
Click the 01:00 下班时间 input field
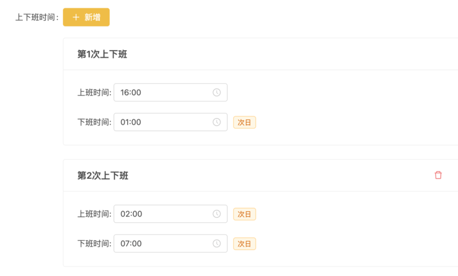coord(171,122)
